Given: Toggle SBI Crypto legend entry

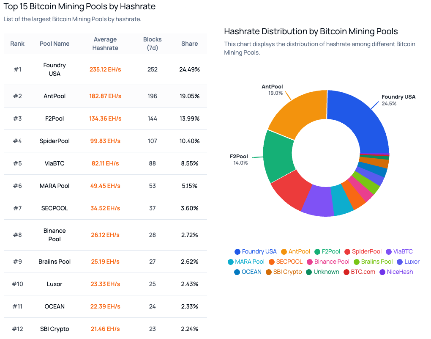Looking at the screenshot, I should [284, 272].
